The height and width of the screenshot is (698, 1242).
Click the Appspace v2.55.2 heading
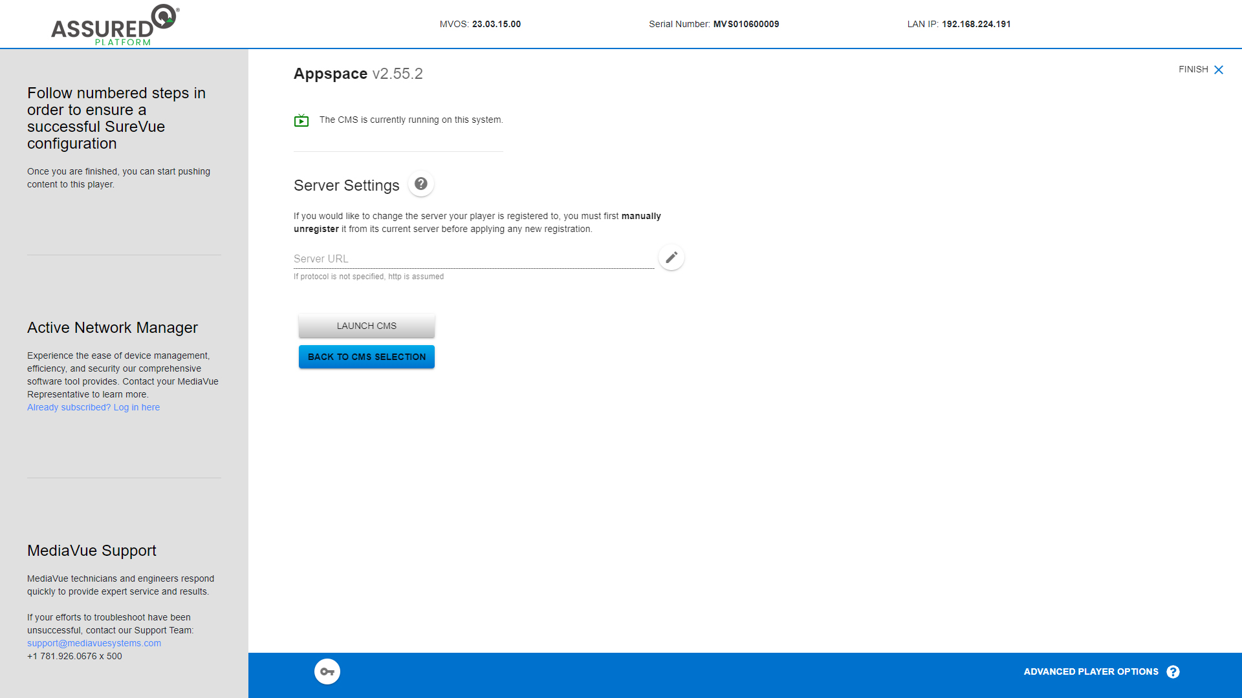pos(358,74)
